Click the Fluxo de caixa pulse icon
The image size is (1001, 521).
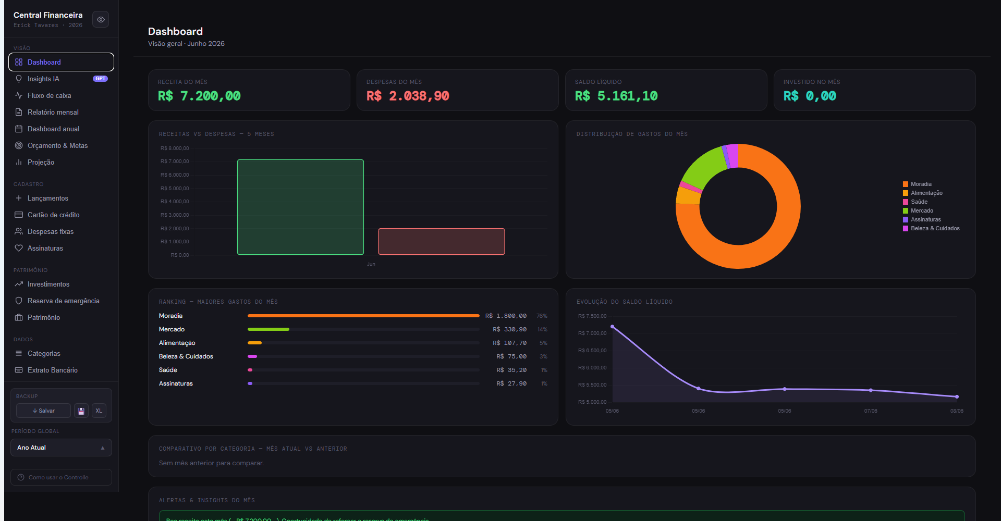click(19, 95)
